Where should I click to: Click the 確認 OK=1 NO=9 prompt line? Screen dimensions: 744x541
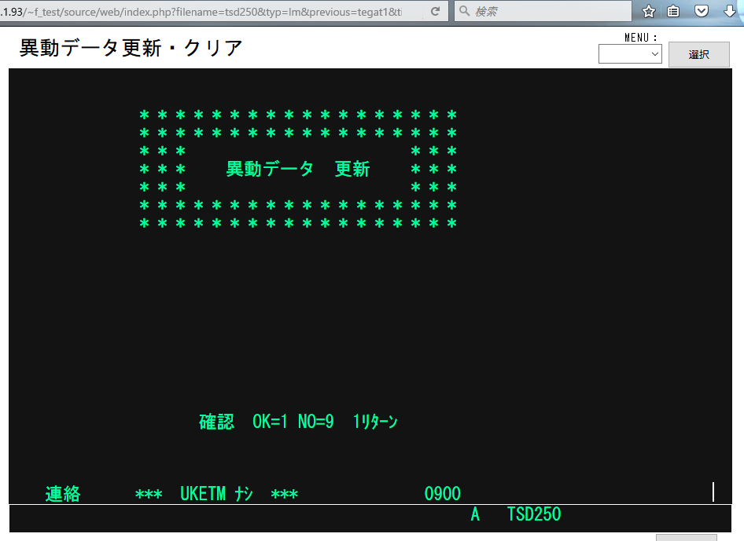[298, 422]
